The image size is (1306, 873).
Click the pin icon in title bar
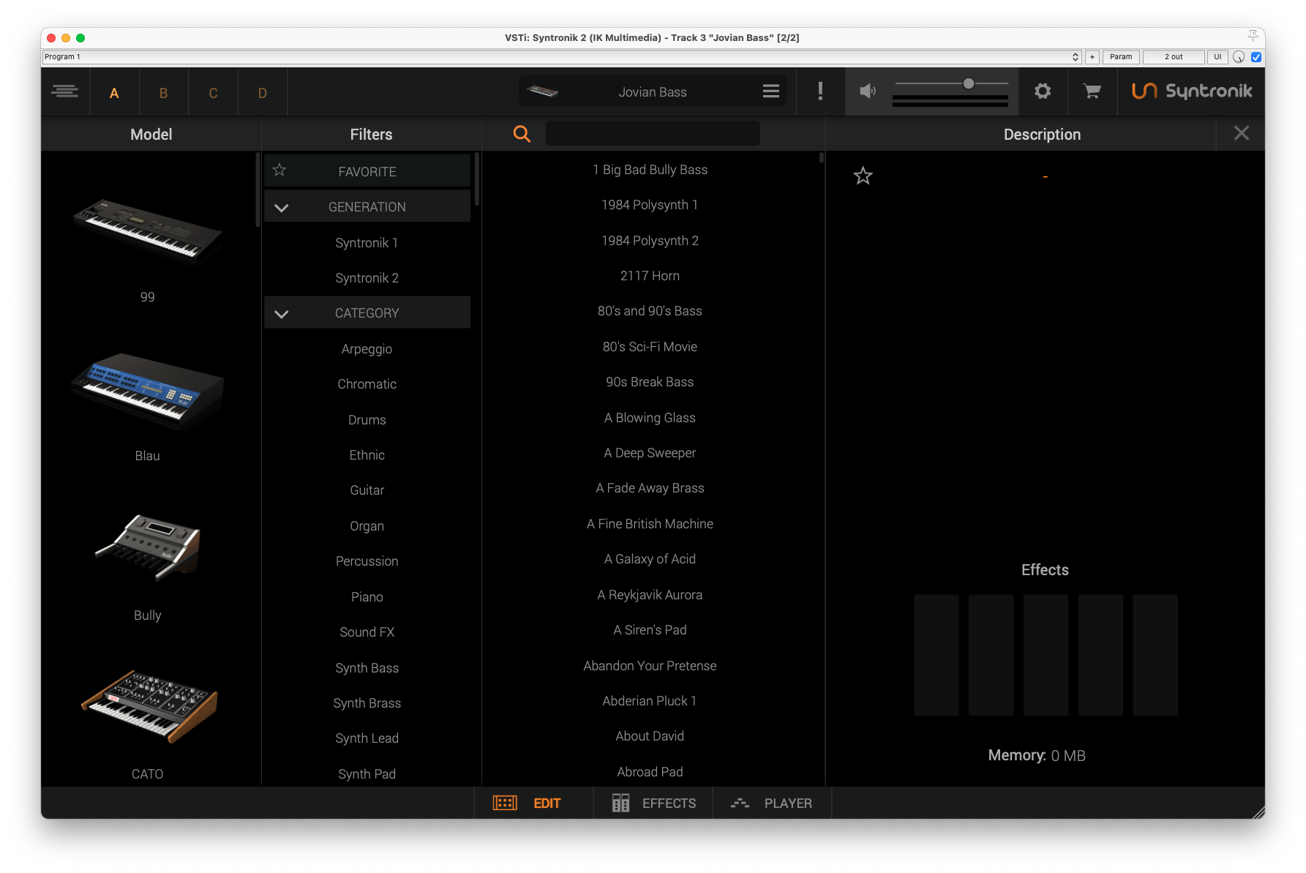coord(1253,36)
